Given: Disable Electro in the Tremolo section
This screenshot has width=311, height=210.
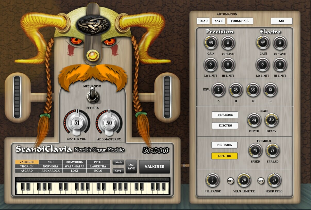Looking at the screenshot, I should (224, 156).
